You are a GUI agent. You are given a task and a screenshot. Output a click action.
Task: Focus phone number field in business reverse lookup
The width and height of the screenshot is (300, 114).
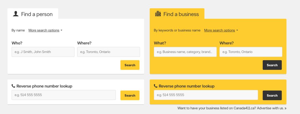(206, 95)
